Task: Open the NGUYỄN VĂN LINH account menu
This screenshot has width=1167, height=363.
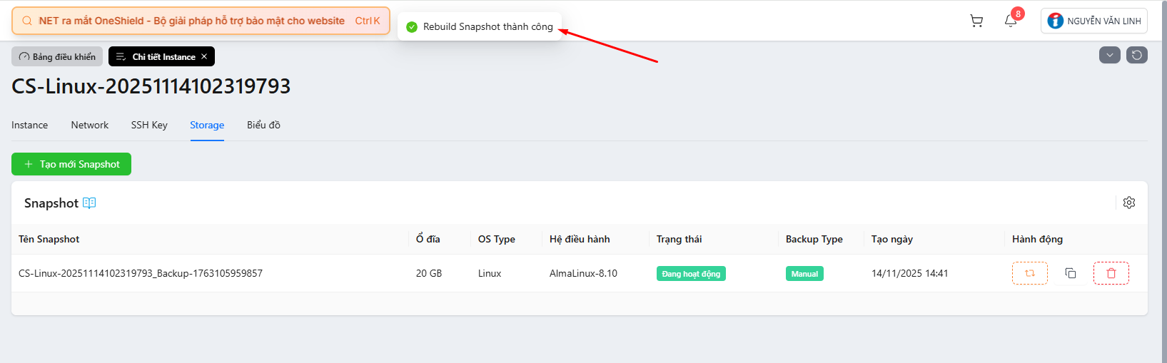Action: pos(1093,21)
